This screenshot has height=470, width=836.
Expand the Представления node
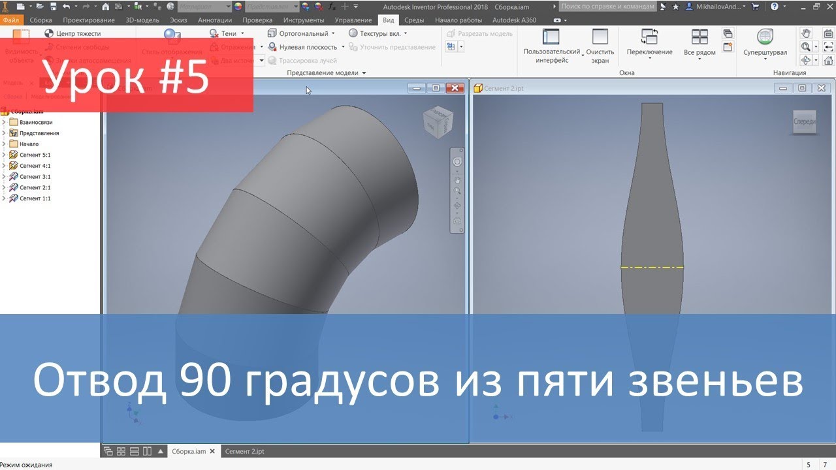tap(4, 133)
